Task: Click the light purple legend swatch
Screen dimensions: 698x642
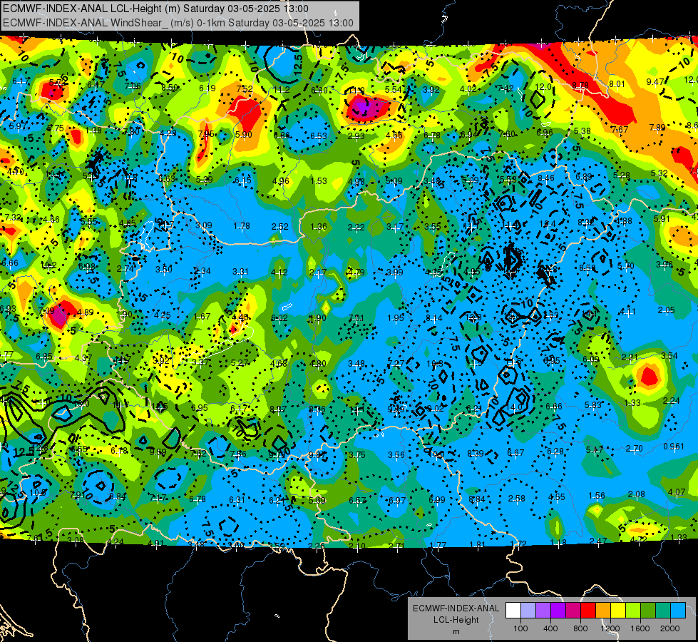Action: [x=543, y=611]
